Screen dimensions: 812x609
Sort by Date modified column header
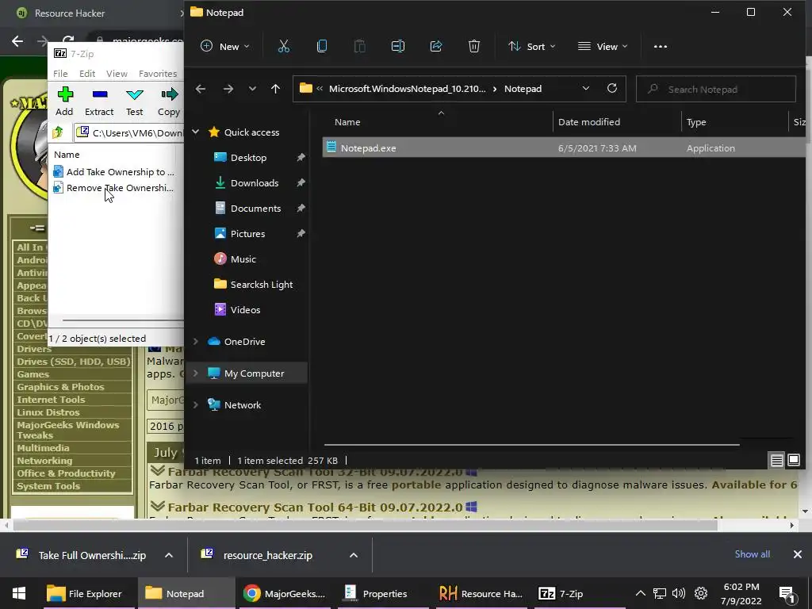[x=589, y=121]
